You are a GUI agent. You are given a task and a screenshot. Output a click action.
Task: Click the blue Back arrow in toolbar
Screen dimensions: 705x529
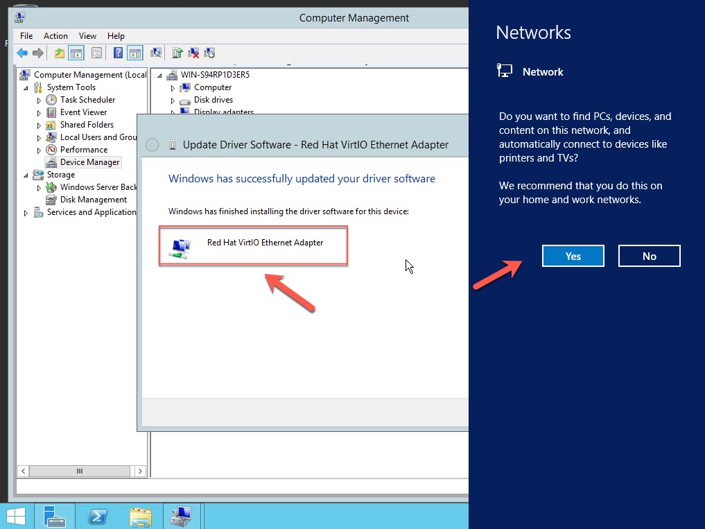[x=22, y=53]
